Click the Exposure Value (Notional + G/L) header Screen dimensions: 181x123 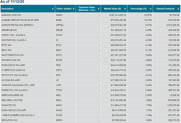coord(87,9)
